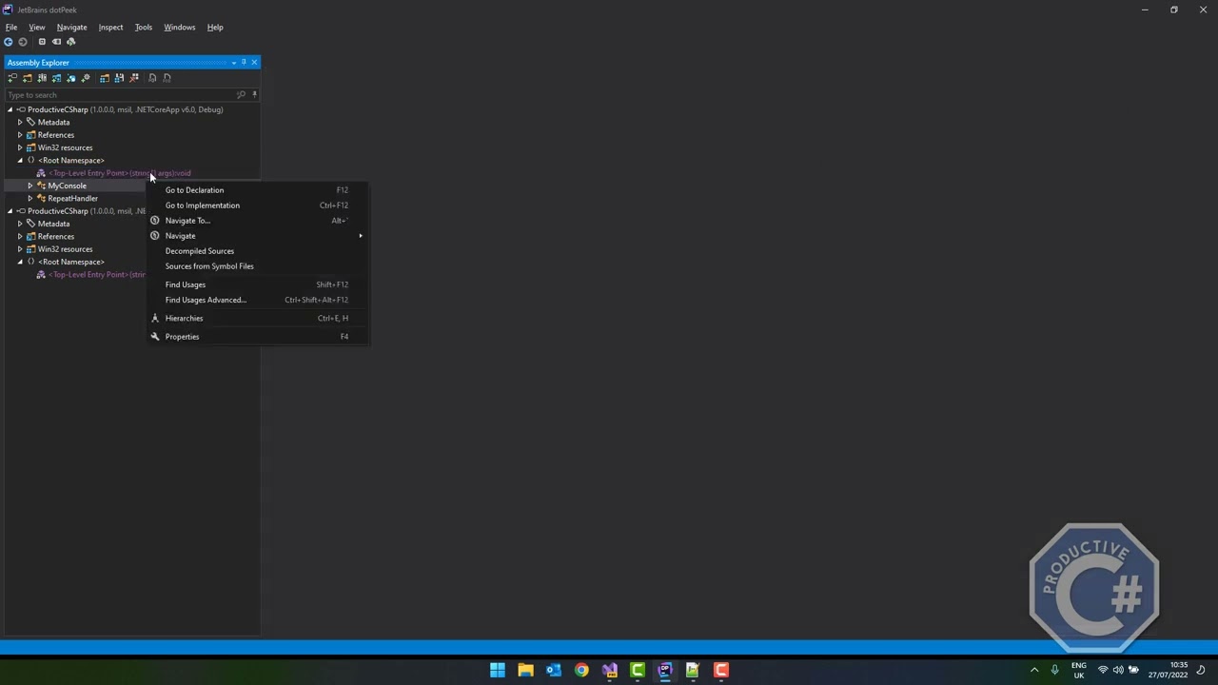Viewport: 1218px width, 685px height.
Task: Click the add-from-GAC books icon in Assembly Explorer
Action: (x=41, y=78)
